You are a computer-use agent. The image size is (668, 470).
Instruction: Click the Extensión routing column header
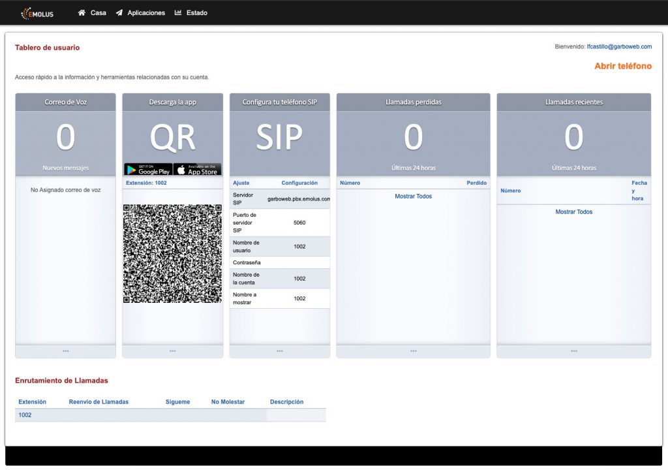(33, 401)
